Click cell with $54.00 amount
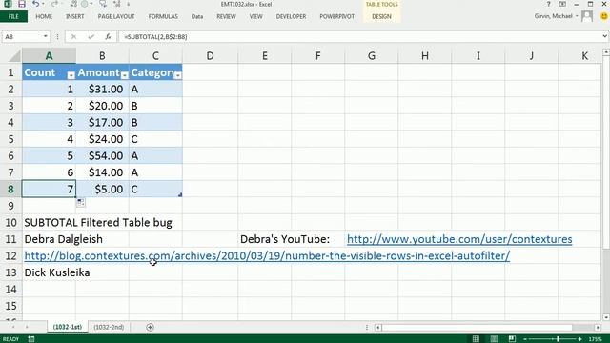The height and width of the screenshot is (343, 610). click(x=102, y=156)
